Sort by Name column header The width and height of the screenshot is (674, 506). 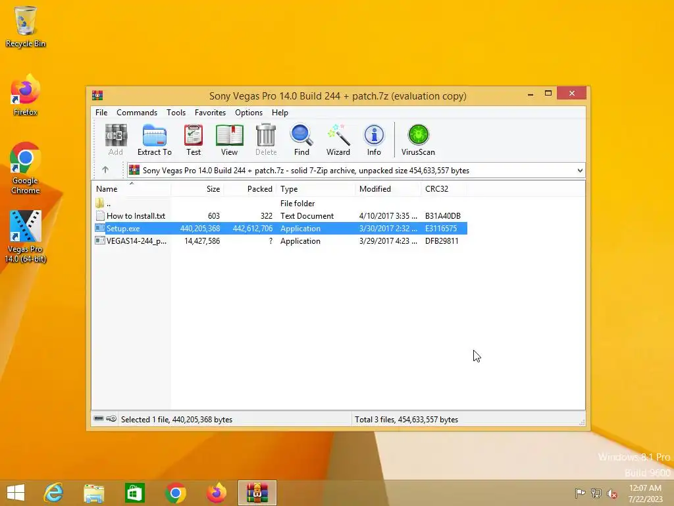click(131, 189)
